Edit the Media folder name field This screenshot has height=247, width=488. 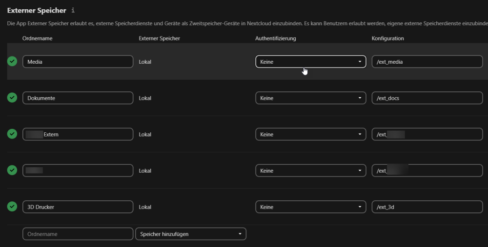[x=78, y=62]
